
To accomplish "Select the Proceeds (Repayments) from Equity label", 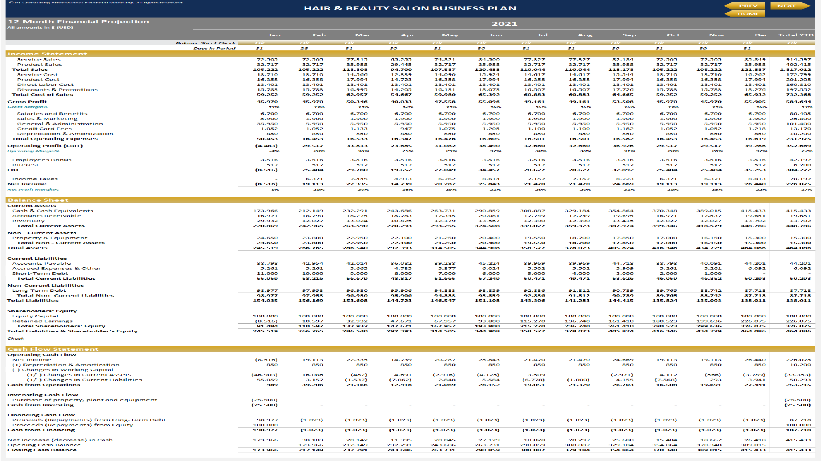I will coord(73,425).
